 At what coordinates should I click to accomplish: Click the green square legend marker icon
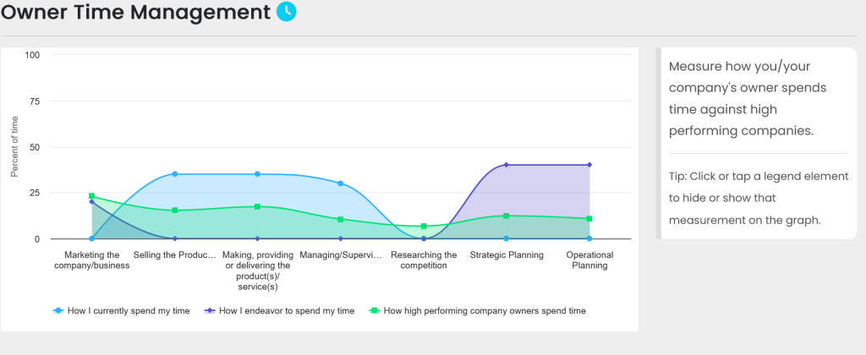373,311
